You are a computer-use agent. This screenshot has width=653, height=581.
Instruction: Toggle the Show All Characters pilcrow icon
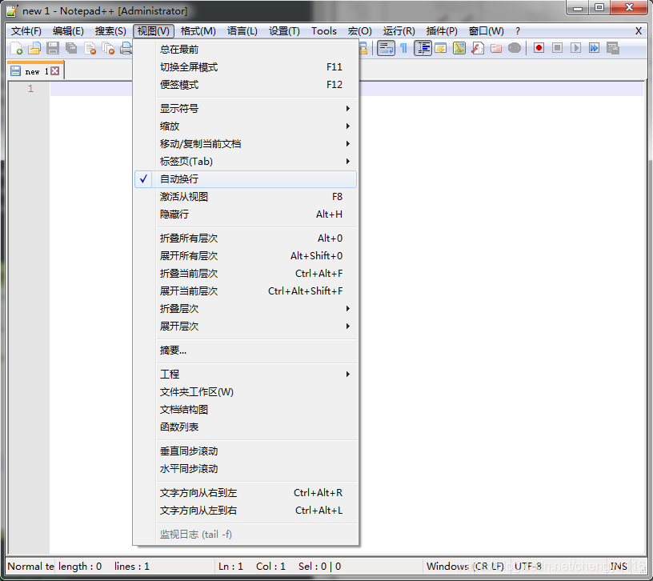click(x=403, y=48)
